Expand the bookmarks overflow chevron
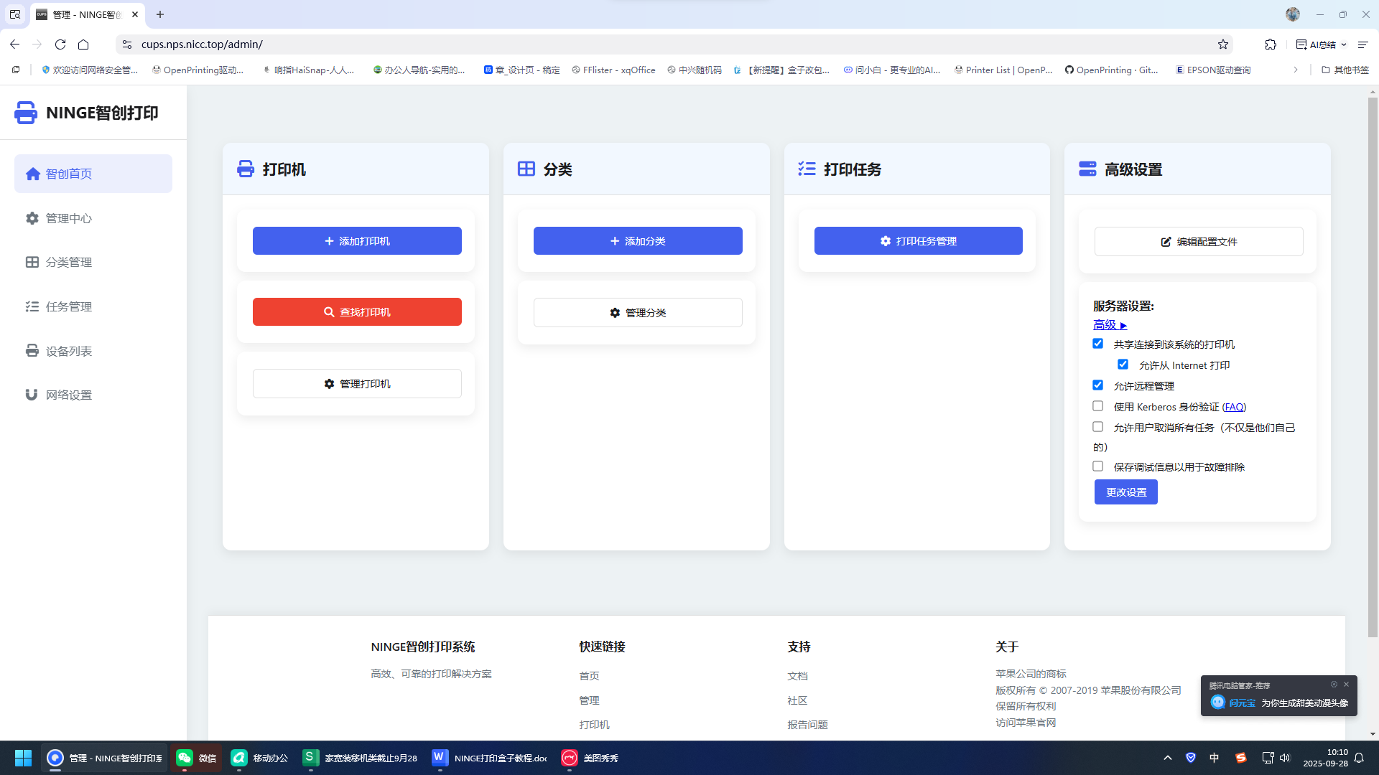The image size is (1379, 775). pyautogui.click(x=1296, y=70)
